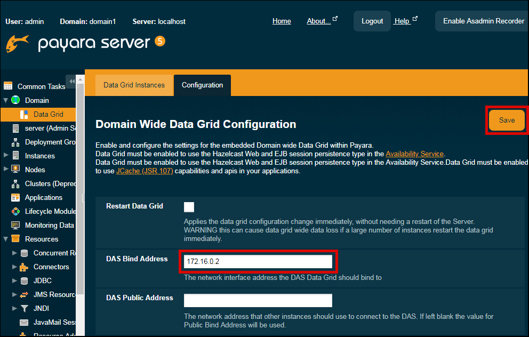This screenshot has height=337, width=529.
Task: Collapse the Domain tree node
Action: click(x=6, y=100)
